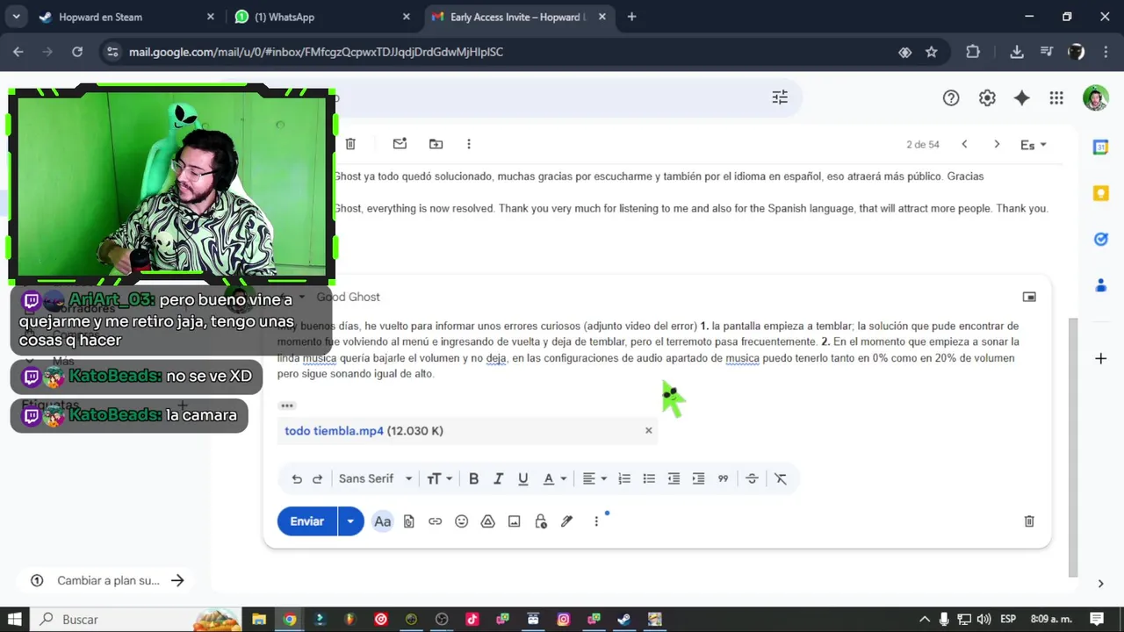Get add-ons with the plus icon
Screen dimensions: 1124x632
tap(1100, 358)
